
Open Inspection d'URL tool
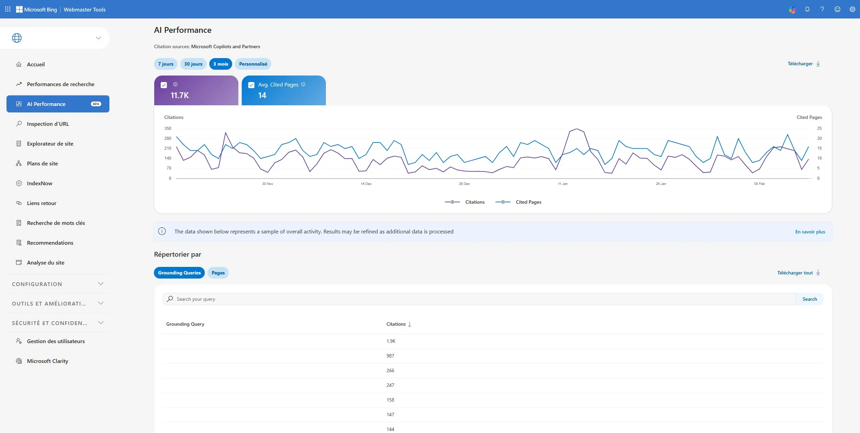tap(48, 124)
